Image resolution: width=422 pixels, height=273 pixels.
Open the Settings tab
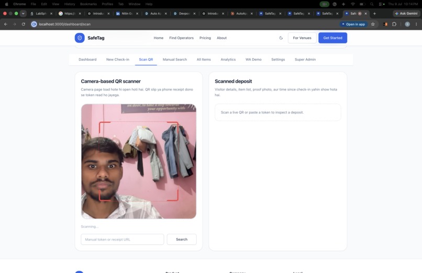(278, 60)
